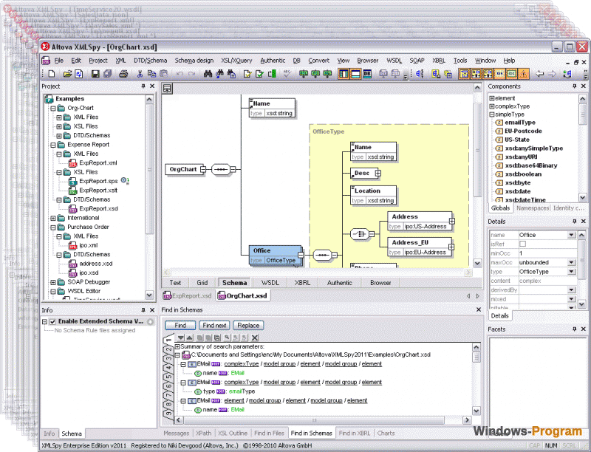Click the Find binoculars icon

click(208, 74)
